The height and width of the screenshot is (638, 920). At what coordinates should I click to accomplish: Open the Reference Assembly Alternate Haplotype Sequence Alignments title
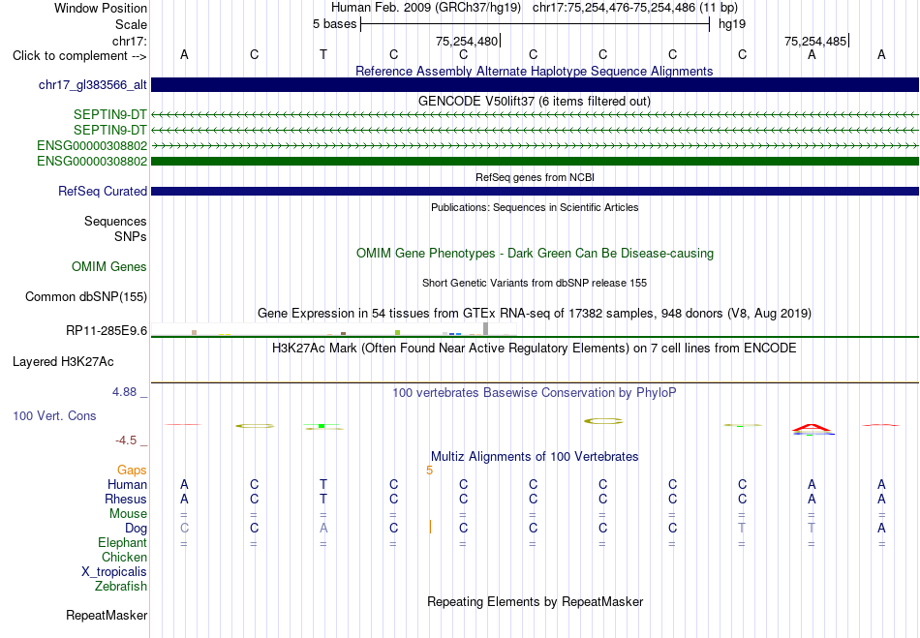coord(534,72)
